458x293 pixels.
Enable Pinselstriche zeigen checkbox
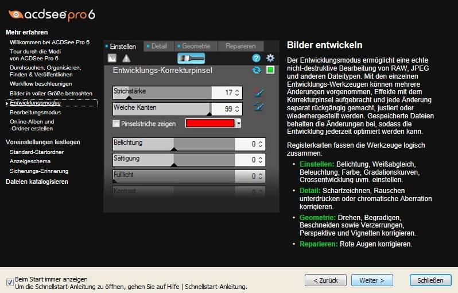point(116,124)
